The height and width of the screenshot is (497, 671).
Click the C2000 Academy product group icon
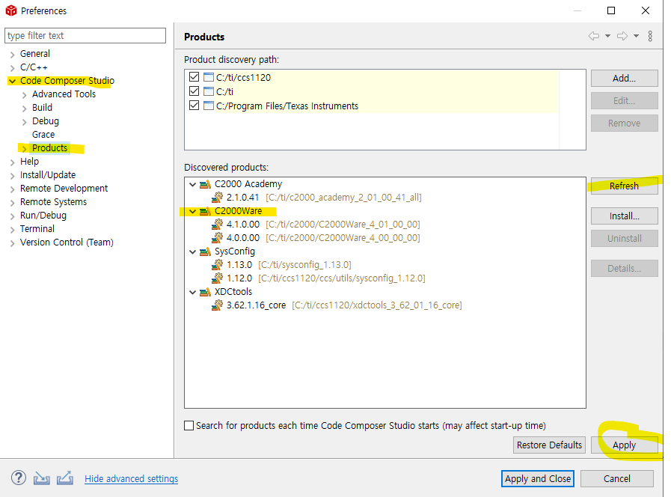(206, 184)
